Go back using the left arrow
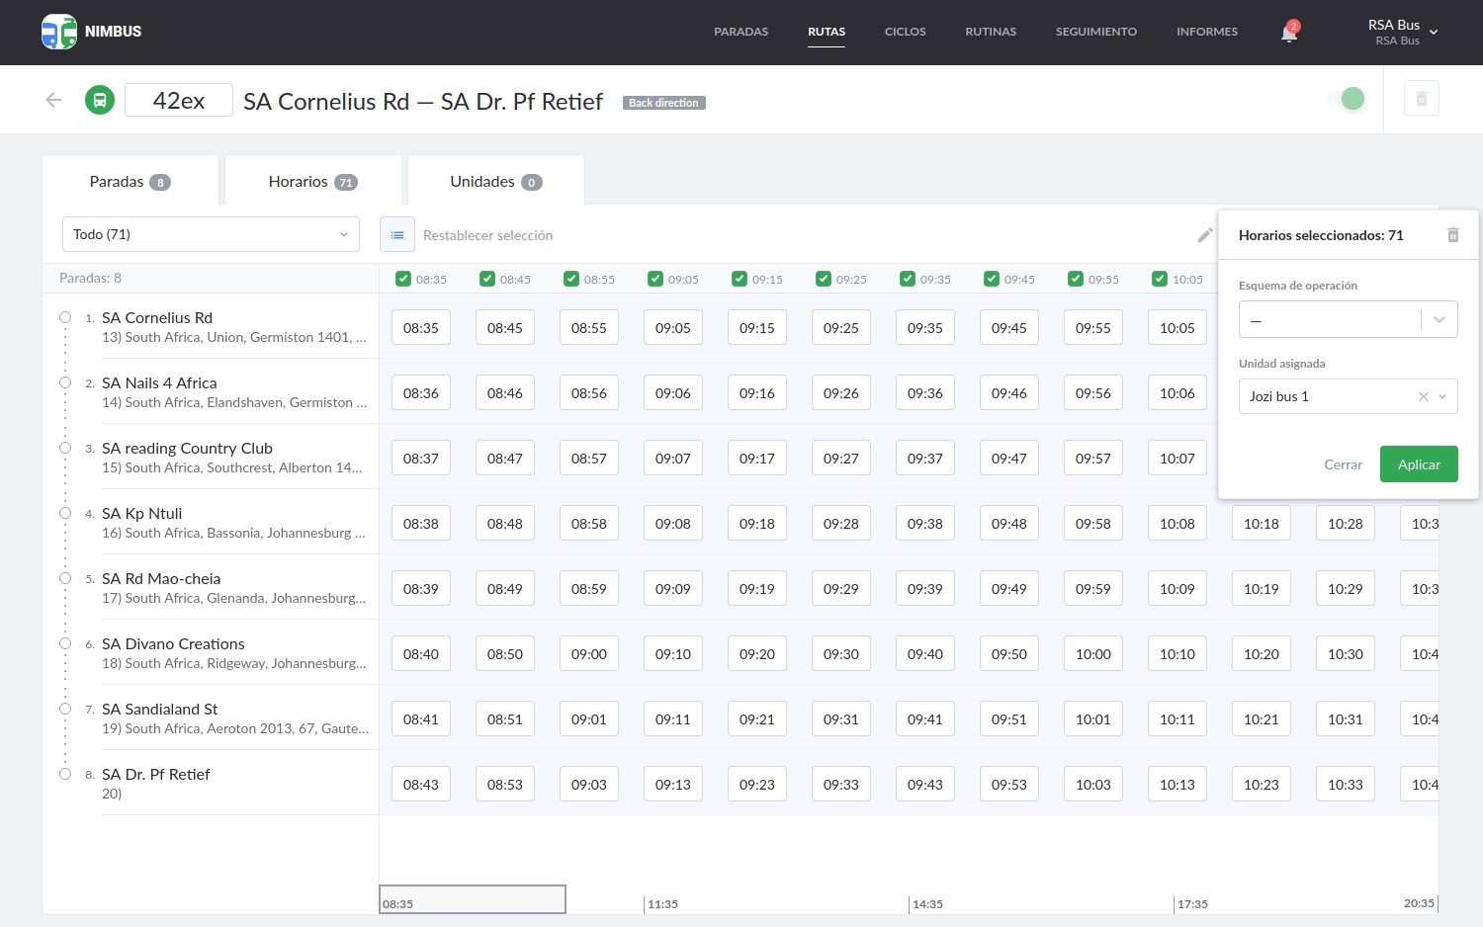Viewport: 1483px width, 927px height. pyautogui.click(x=54, y=100)
